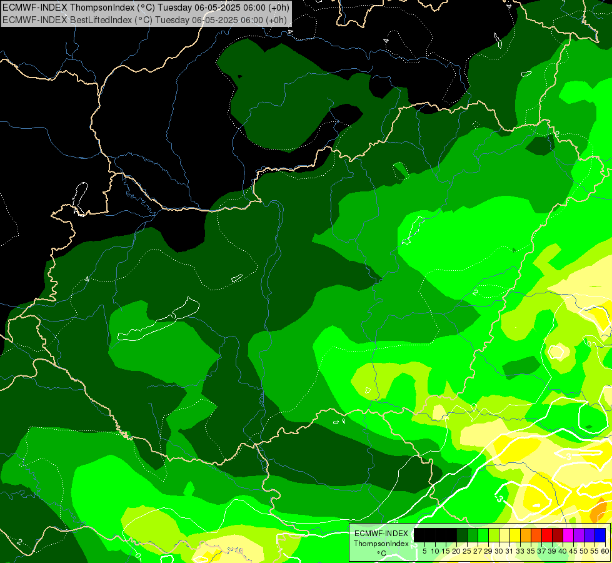This screenshot has width=612, height=563.
Task: Click the legend tick value 30
Action: tap(499, 551)
